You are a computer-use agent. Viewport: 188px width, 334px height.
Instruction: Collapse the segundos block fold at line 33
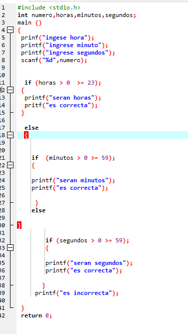[x=10, y=248]
